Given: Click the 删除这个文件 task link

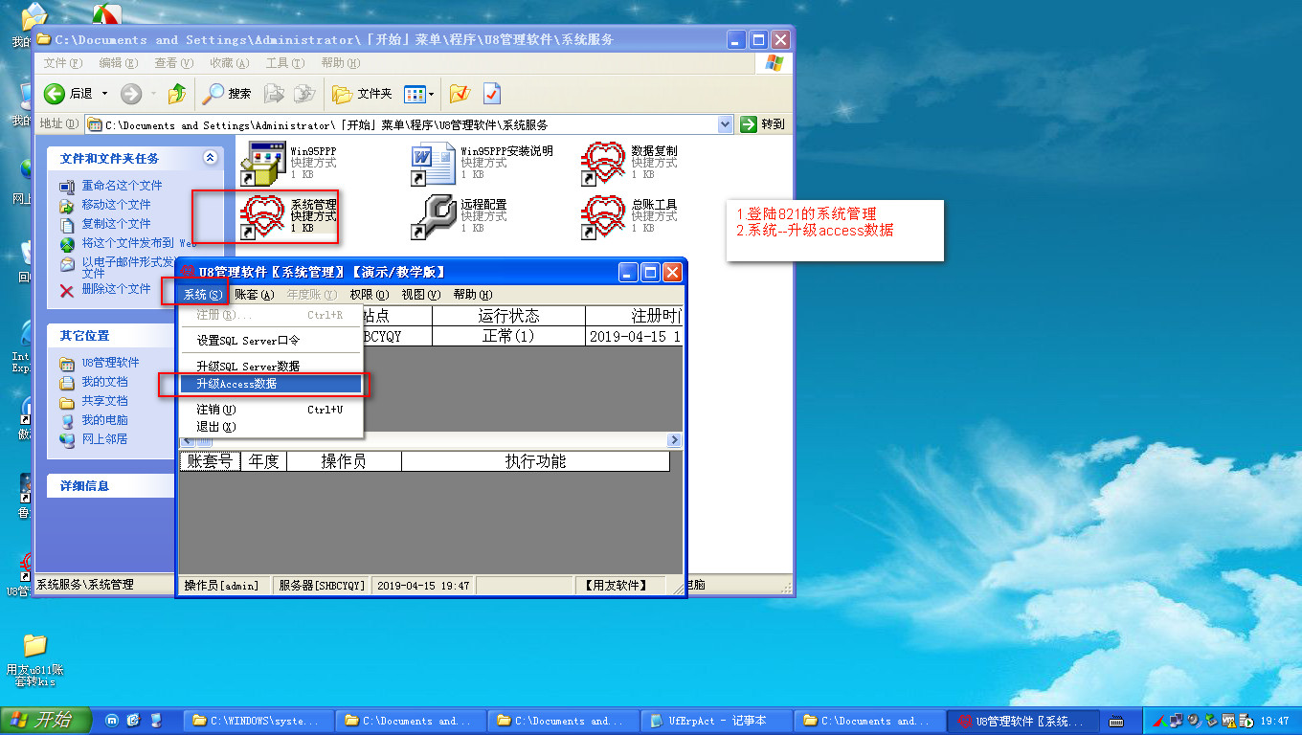Looking at the screenshot, I should pos(116,289).
